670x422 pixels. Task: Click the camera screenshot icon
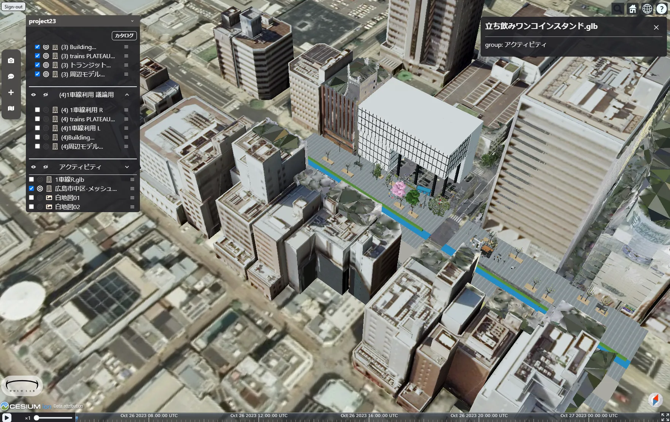[x=11, y=60]
